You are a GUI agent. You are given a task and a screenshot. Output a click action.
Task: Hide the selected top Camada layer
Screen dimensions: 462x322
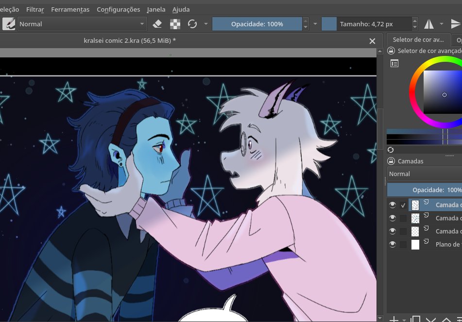[392, 205]
